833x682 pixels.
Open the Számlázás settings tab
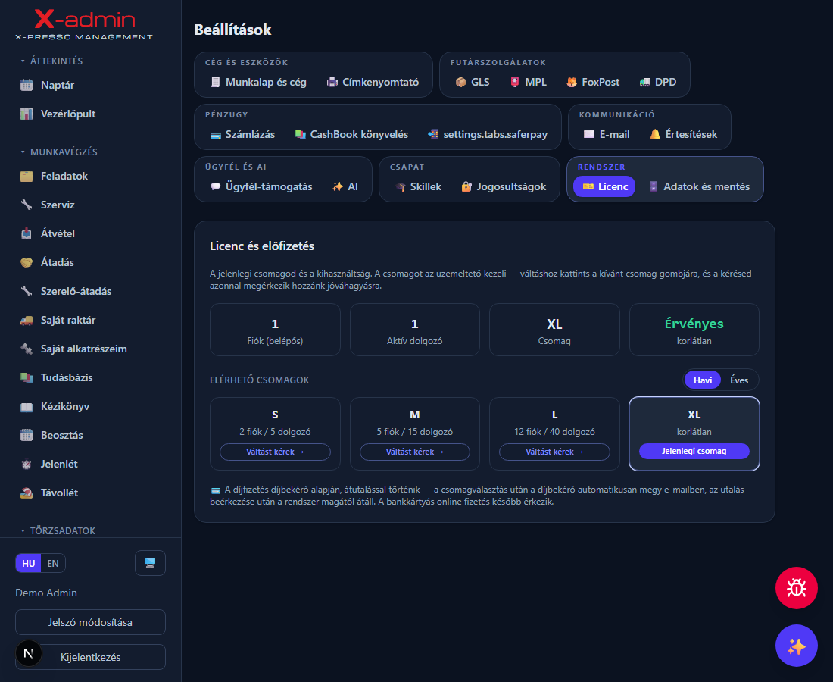pyautogui.click(x=243, y=134)
